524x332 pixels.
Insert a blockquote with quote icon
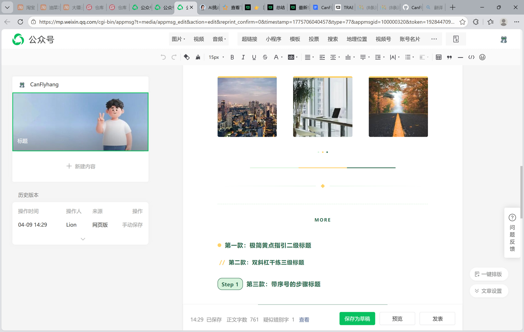click(449, 57)
